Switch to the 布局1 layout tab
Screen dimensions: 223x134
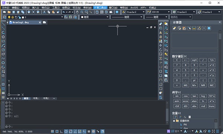pos(36,99)
